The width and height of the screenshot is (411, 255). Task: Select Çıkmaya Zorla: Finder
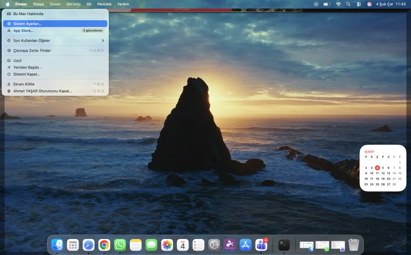click(x=55, y=51)
